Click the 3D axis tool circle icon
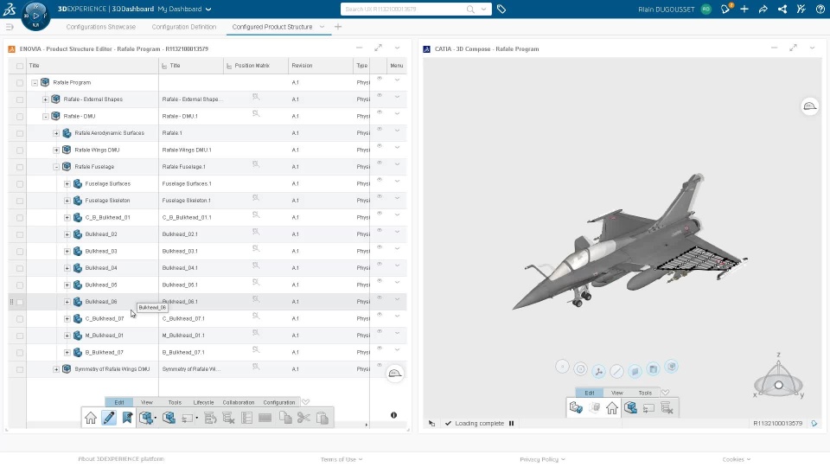Screen dimensions: 830x467 coord(598,371)
